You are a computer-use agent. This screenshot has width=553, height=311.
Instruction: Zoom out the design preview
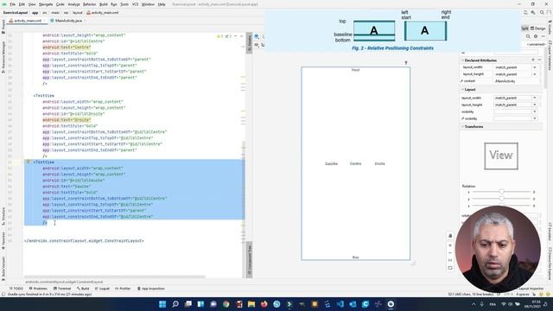pyautogui.click(x=450, y=253)
